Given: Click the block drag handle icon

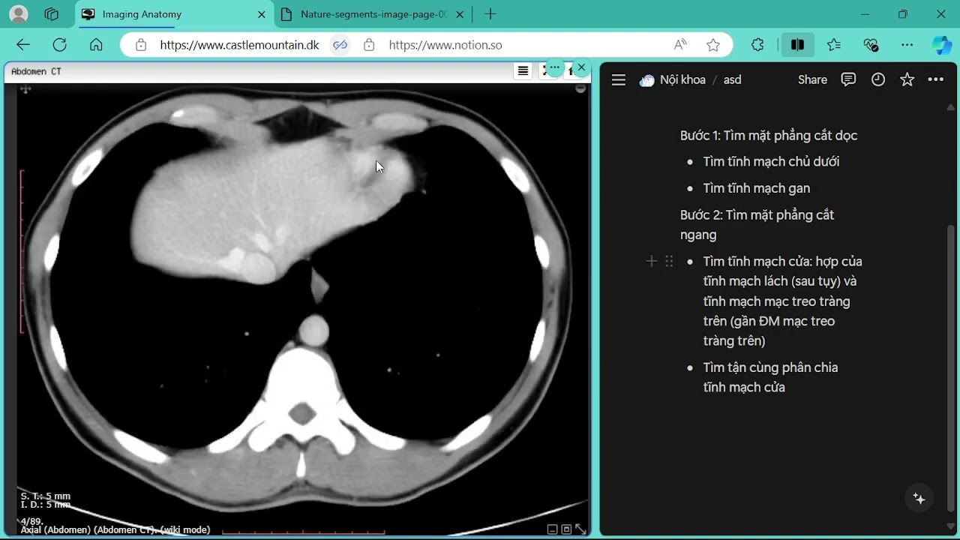Looking at the screenshot, I should coord(669,261).
